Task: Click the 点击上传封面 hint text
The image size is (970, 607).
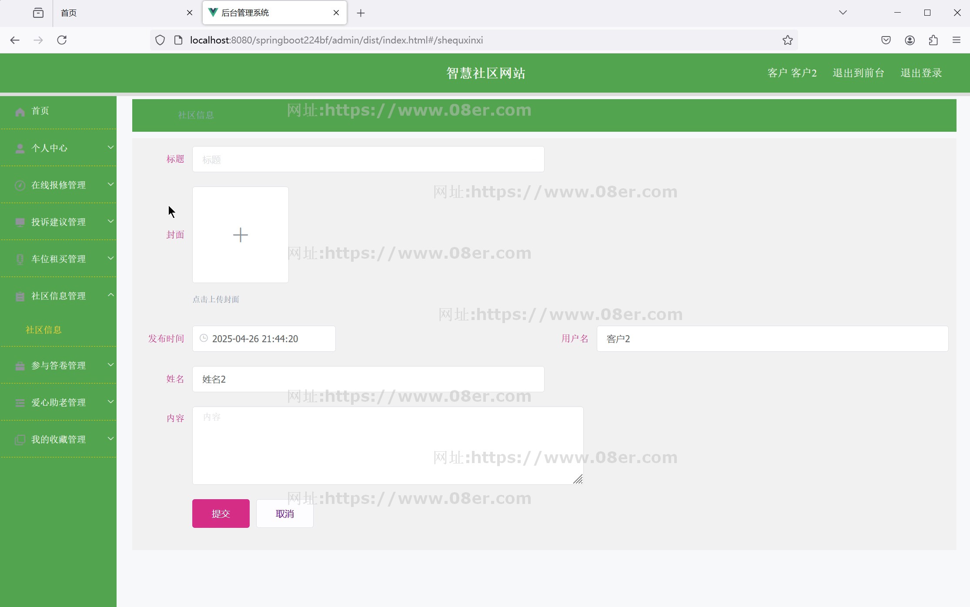Action: (x=216, y=300)
